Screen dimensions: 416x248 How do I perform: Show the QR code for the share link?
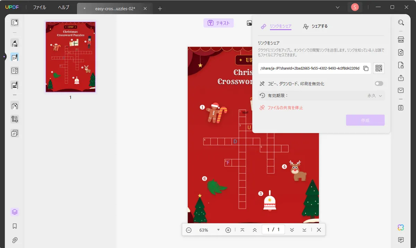[379, 68]
